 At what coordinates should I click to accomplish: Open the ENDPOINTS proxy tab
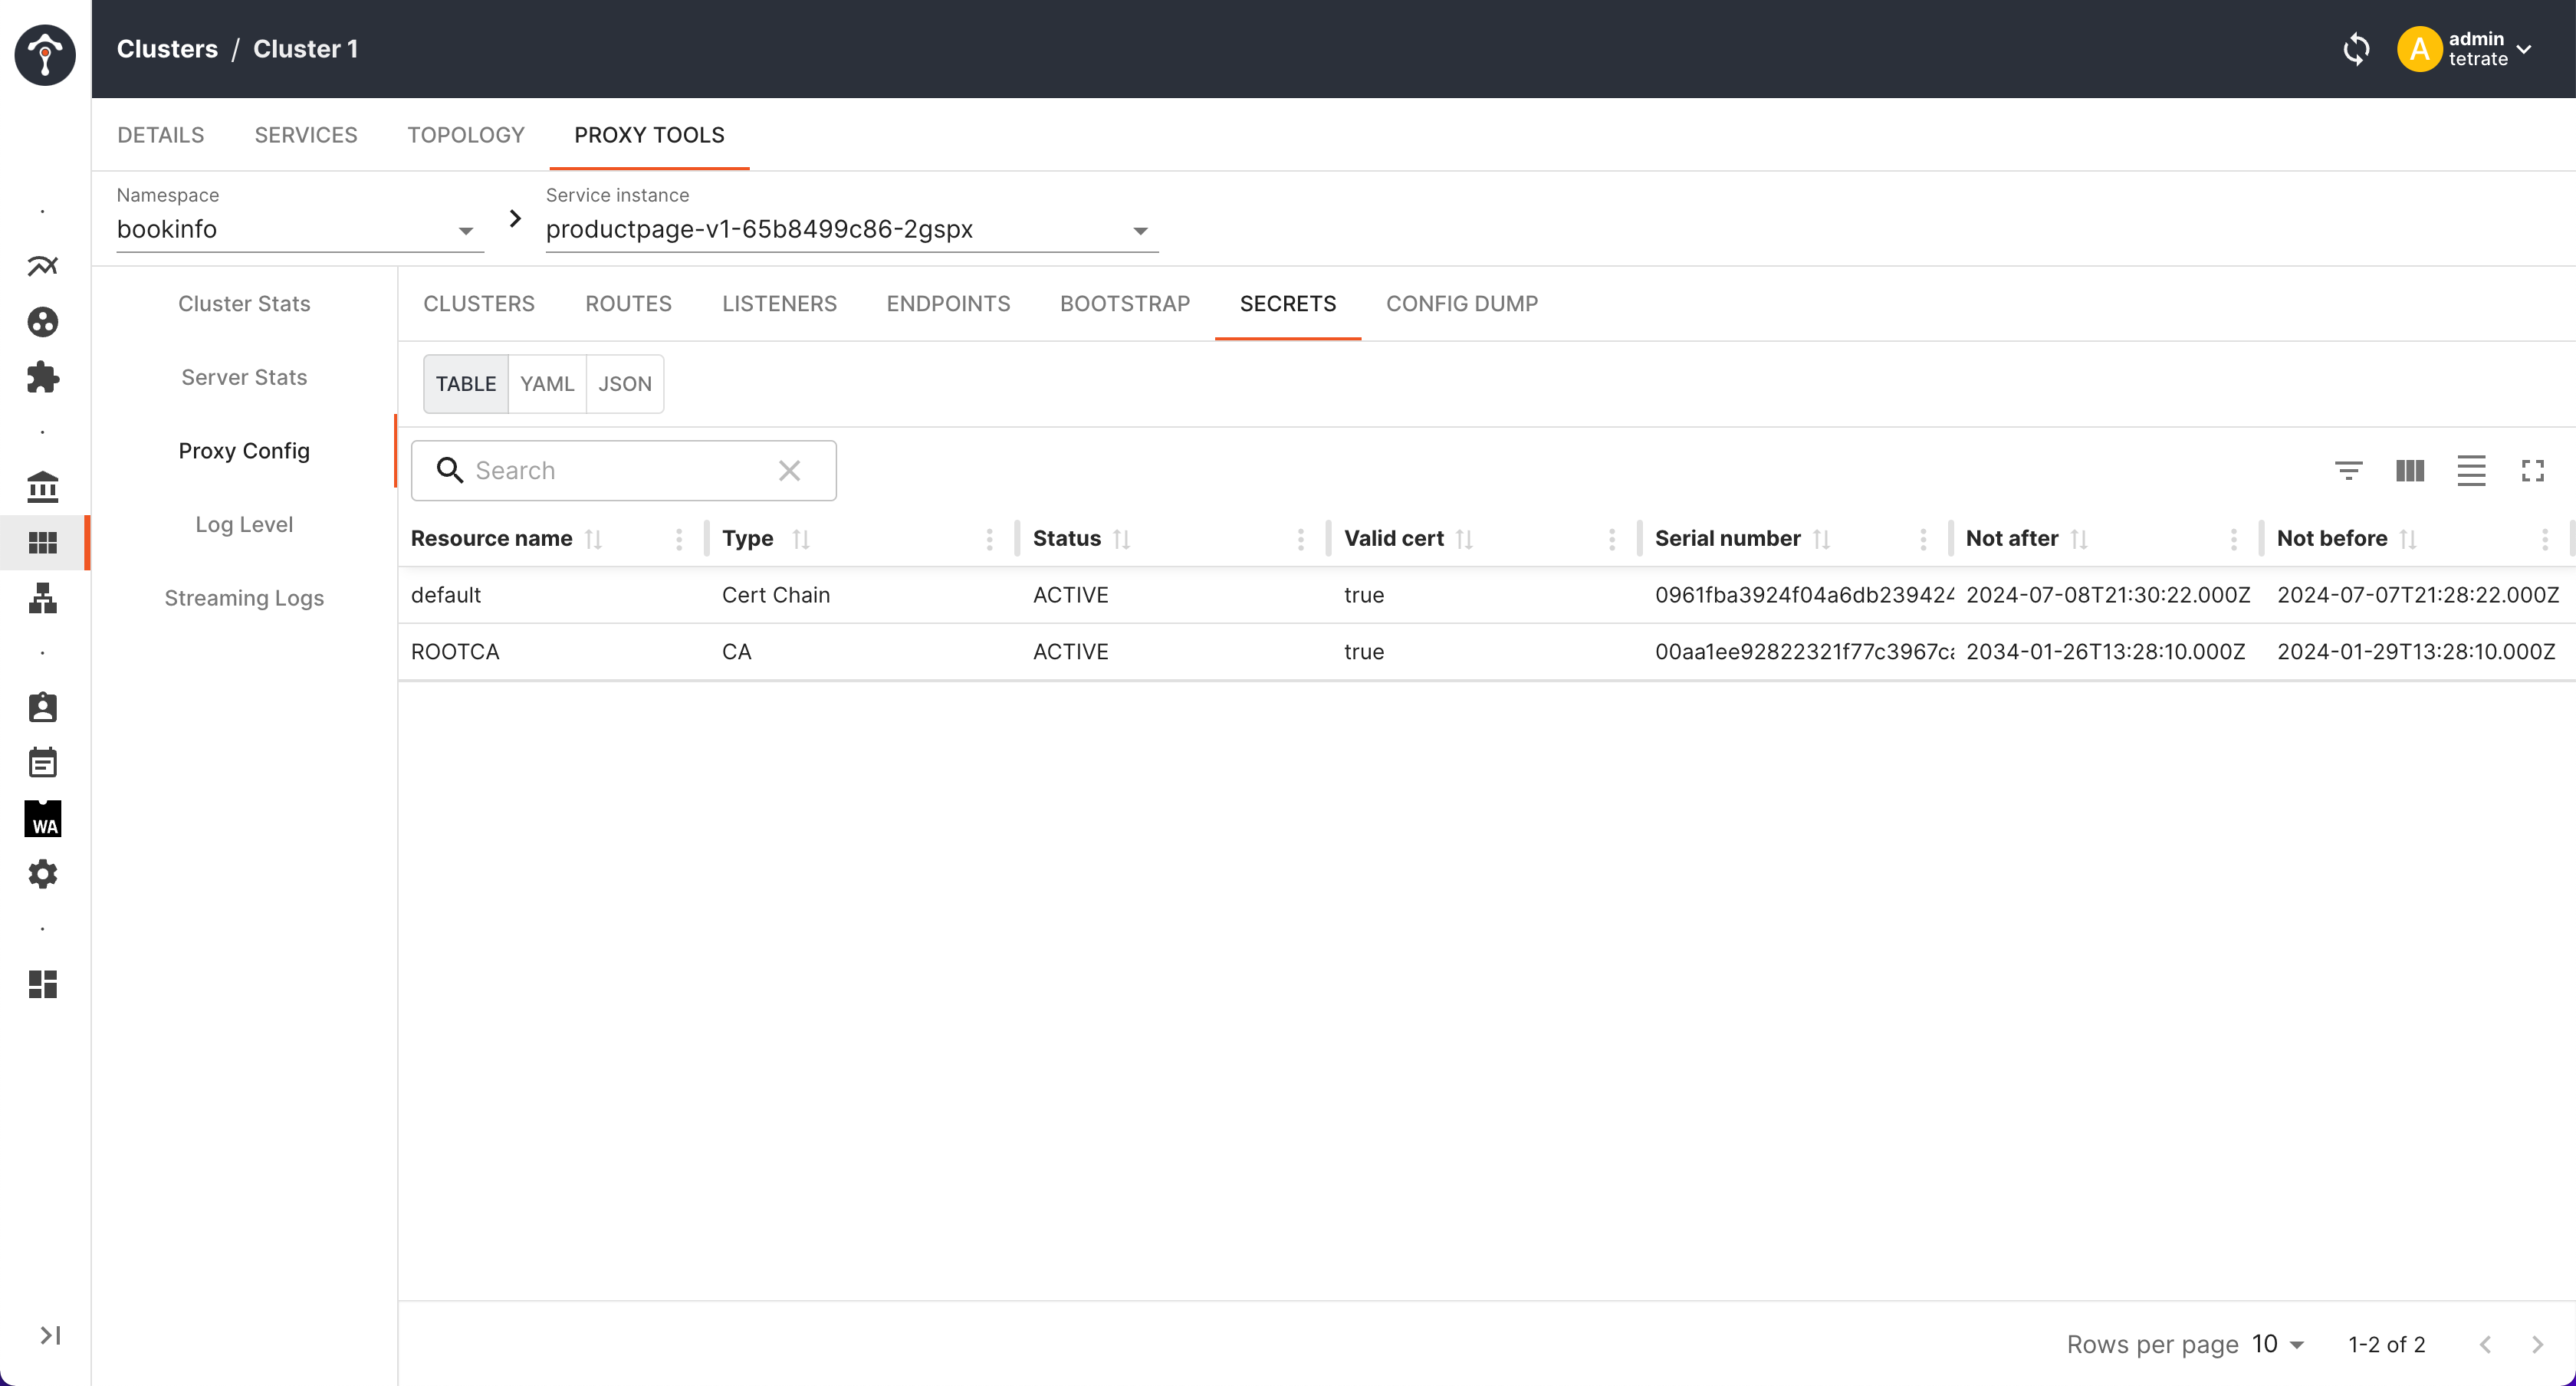point(949,304)
